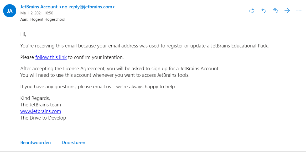Image resolution: width=306 pixels, height=152 pixels.
Task: Visit the www.jetbrains.com link
Action: point(41,111)
